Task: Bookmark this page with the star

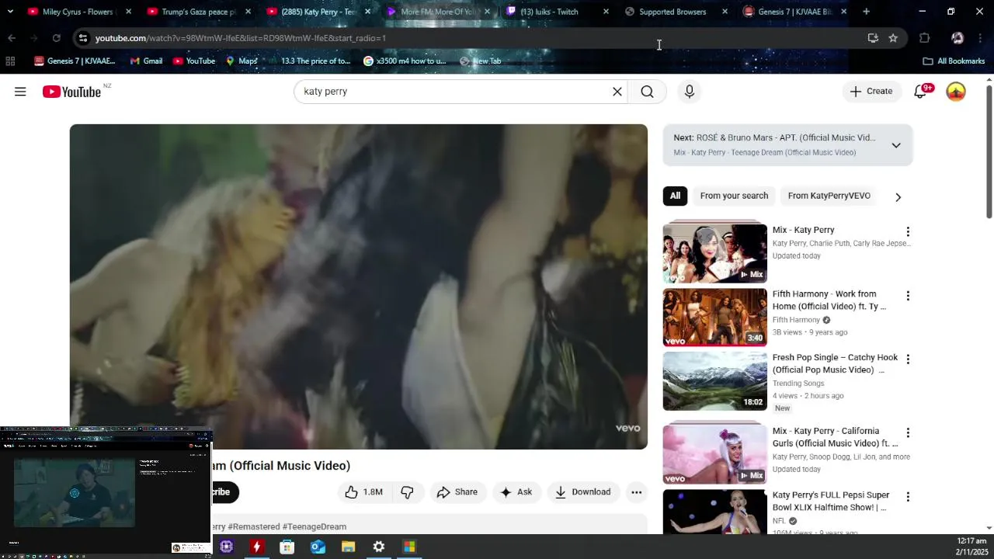Action: click(893, 38)
